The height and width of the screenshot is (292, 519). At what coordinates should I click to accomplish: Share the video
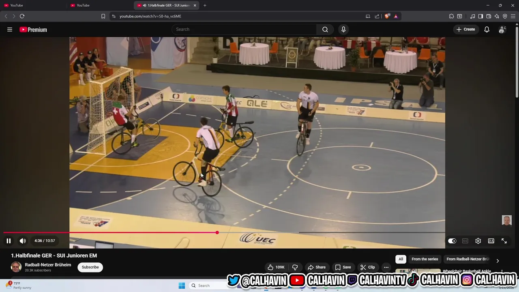point(316,267)
